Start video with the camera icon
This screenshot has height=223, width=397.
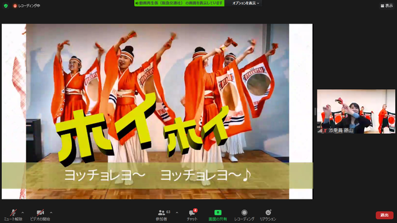click(x=40, y=215)
